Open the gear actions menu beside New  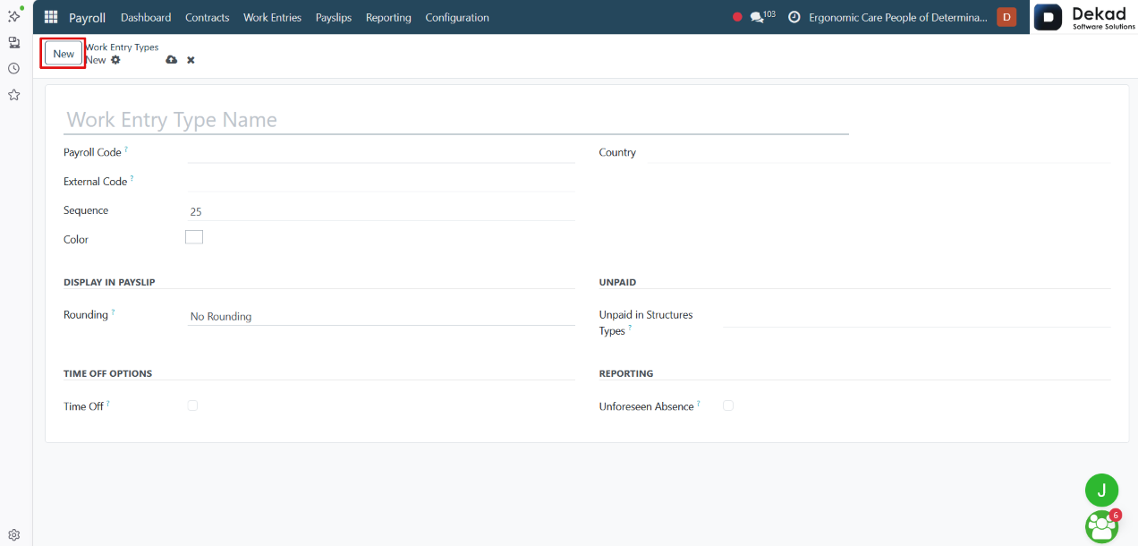click(115, 60)
